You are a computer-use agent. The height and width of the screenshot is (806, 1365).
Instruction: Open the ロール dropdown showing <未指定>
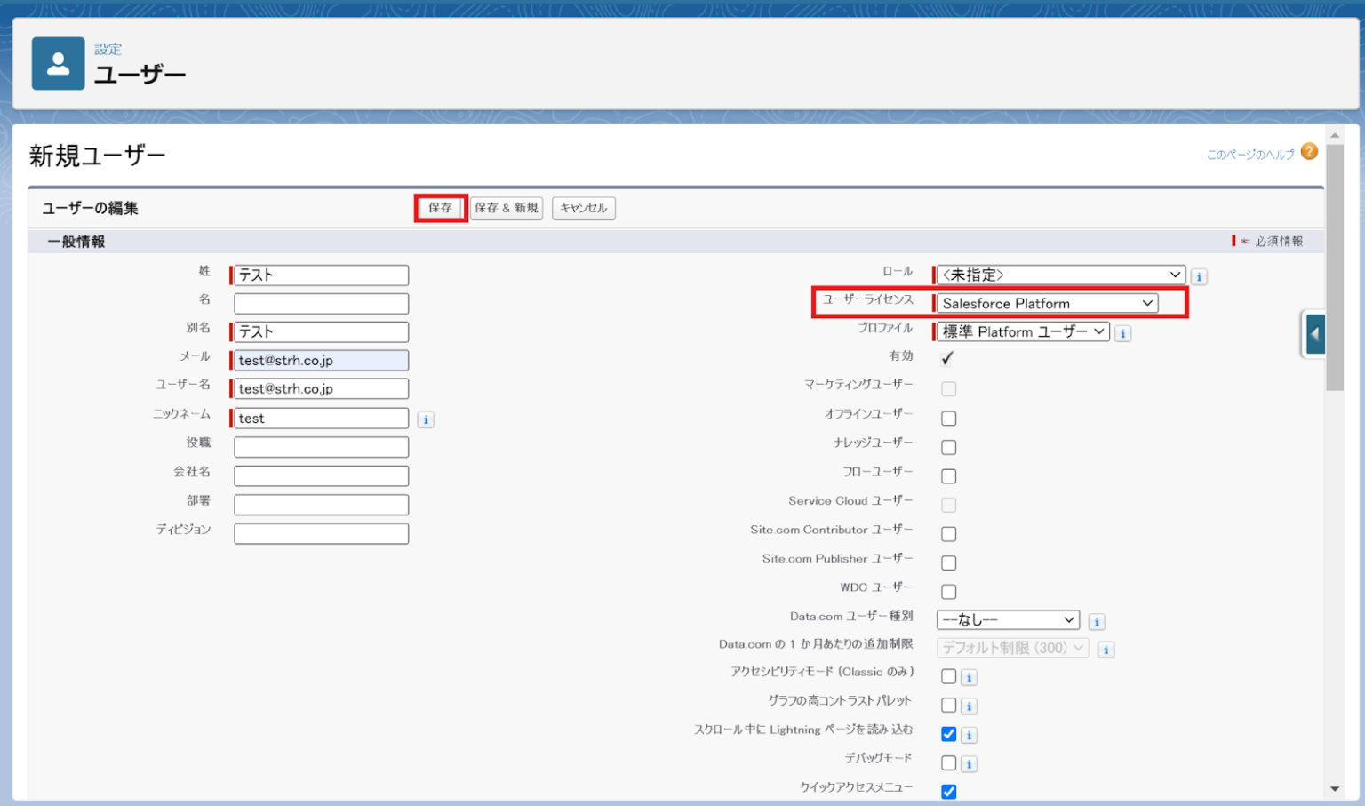click(x=1059, y=275)
